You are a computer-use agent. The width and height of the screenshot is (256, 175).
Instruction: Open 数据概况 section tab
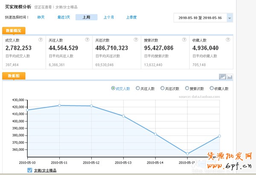click(x=14, y=31)
